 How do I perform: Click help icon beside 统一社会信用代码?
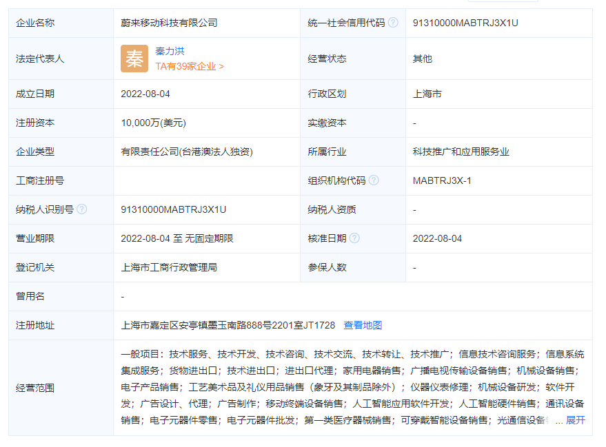(x=393, y=23)
